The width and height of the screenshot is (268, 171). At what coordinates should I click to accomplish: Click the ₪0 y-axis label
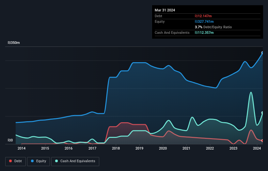[x=10, y=140]
